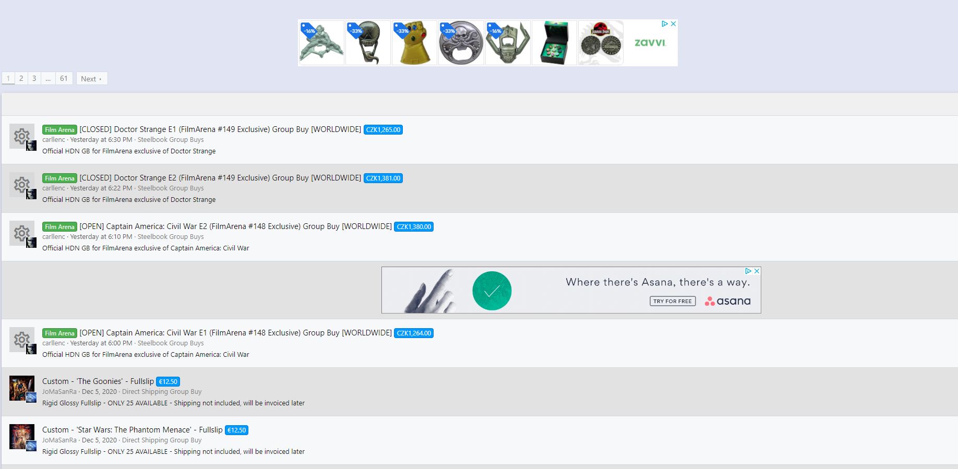Go to page 2 of listings
The image size is (958, 469).
[21, 78]
